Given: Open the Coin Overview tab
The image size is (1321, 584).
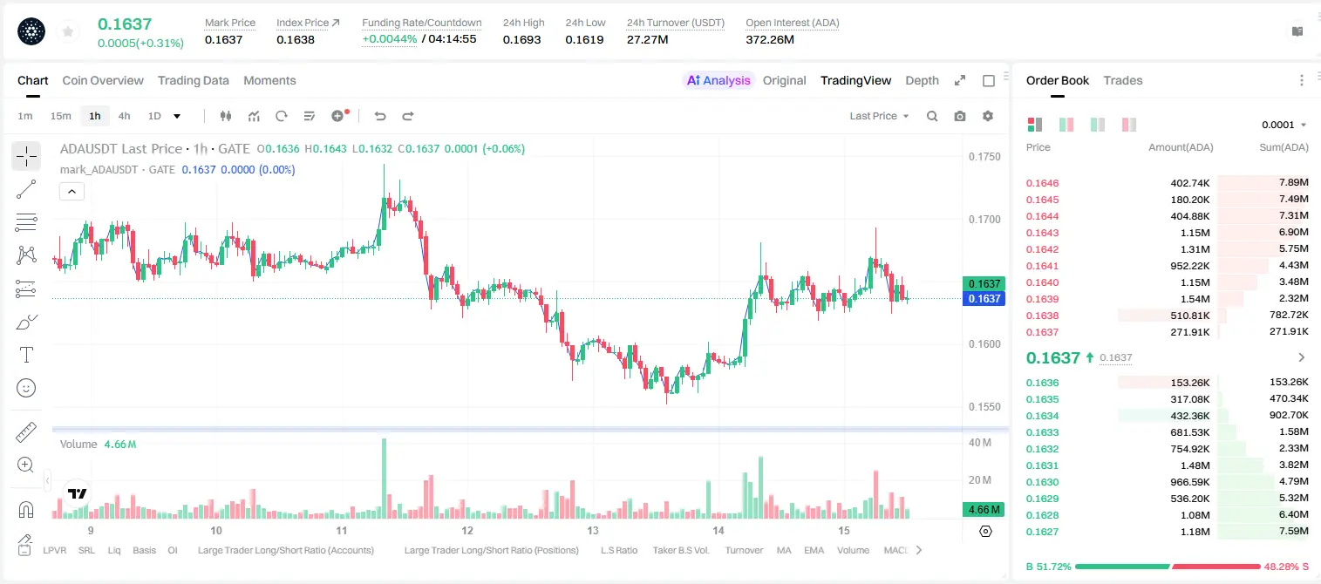Looking at the screenshot, I should tap(103, 80).
